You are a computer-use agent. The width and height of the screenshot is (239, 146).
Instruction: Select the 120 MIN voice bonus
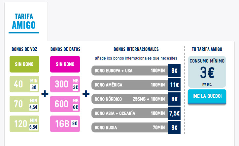pyautogui.click(x=24, y=124)
